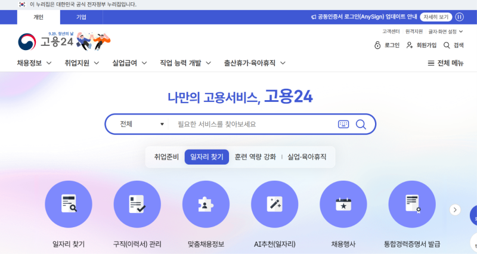Click the hamburger icon for 전체 메뉴

pyautogui.click(x=430, y=63)
